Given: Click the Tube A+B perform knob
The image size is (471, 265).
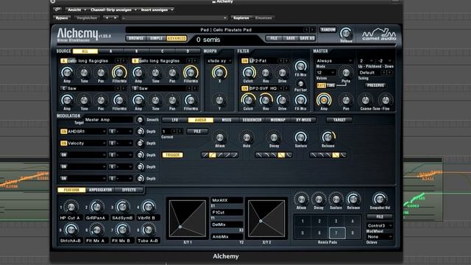Looking at the screenshot, I should 148,230.
